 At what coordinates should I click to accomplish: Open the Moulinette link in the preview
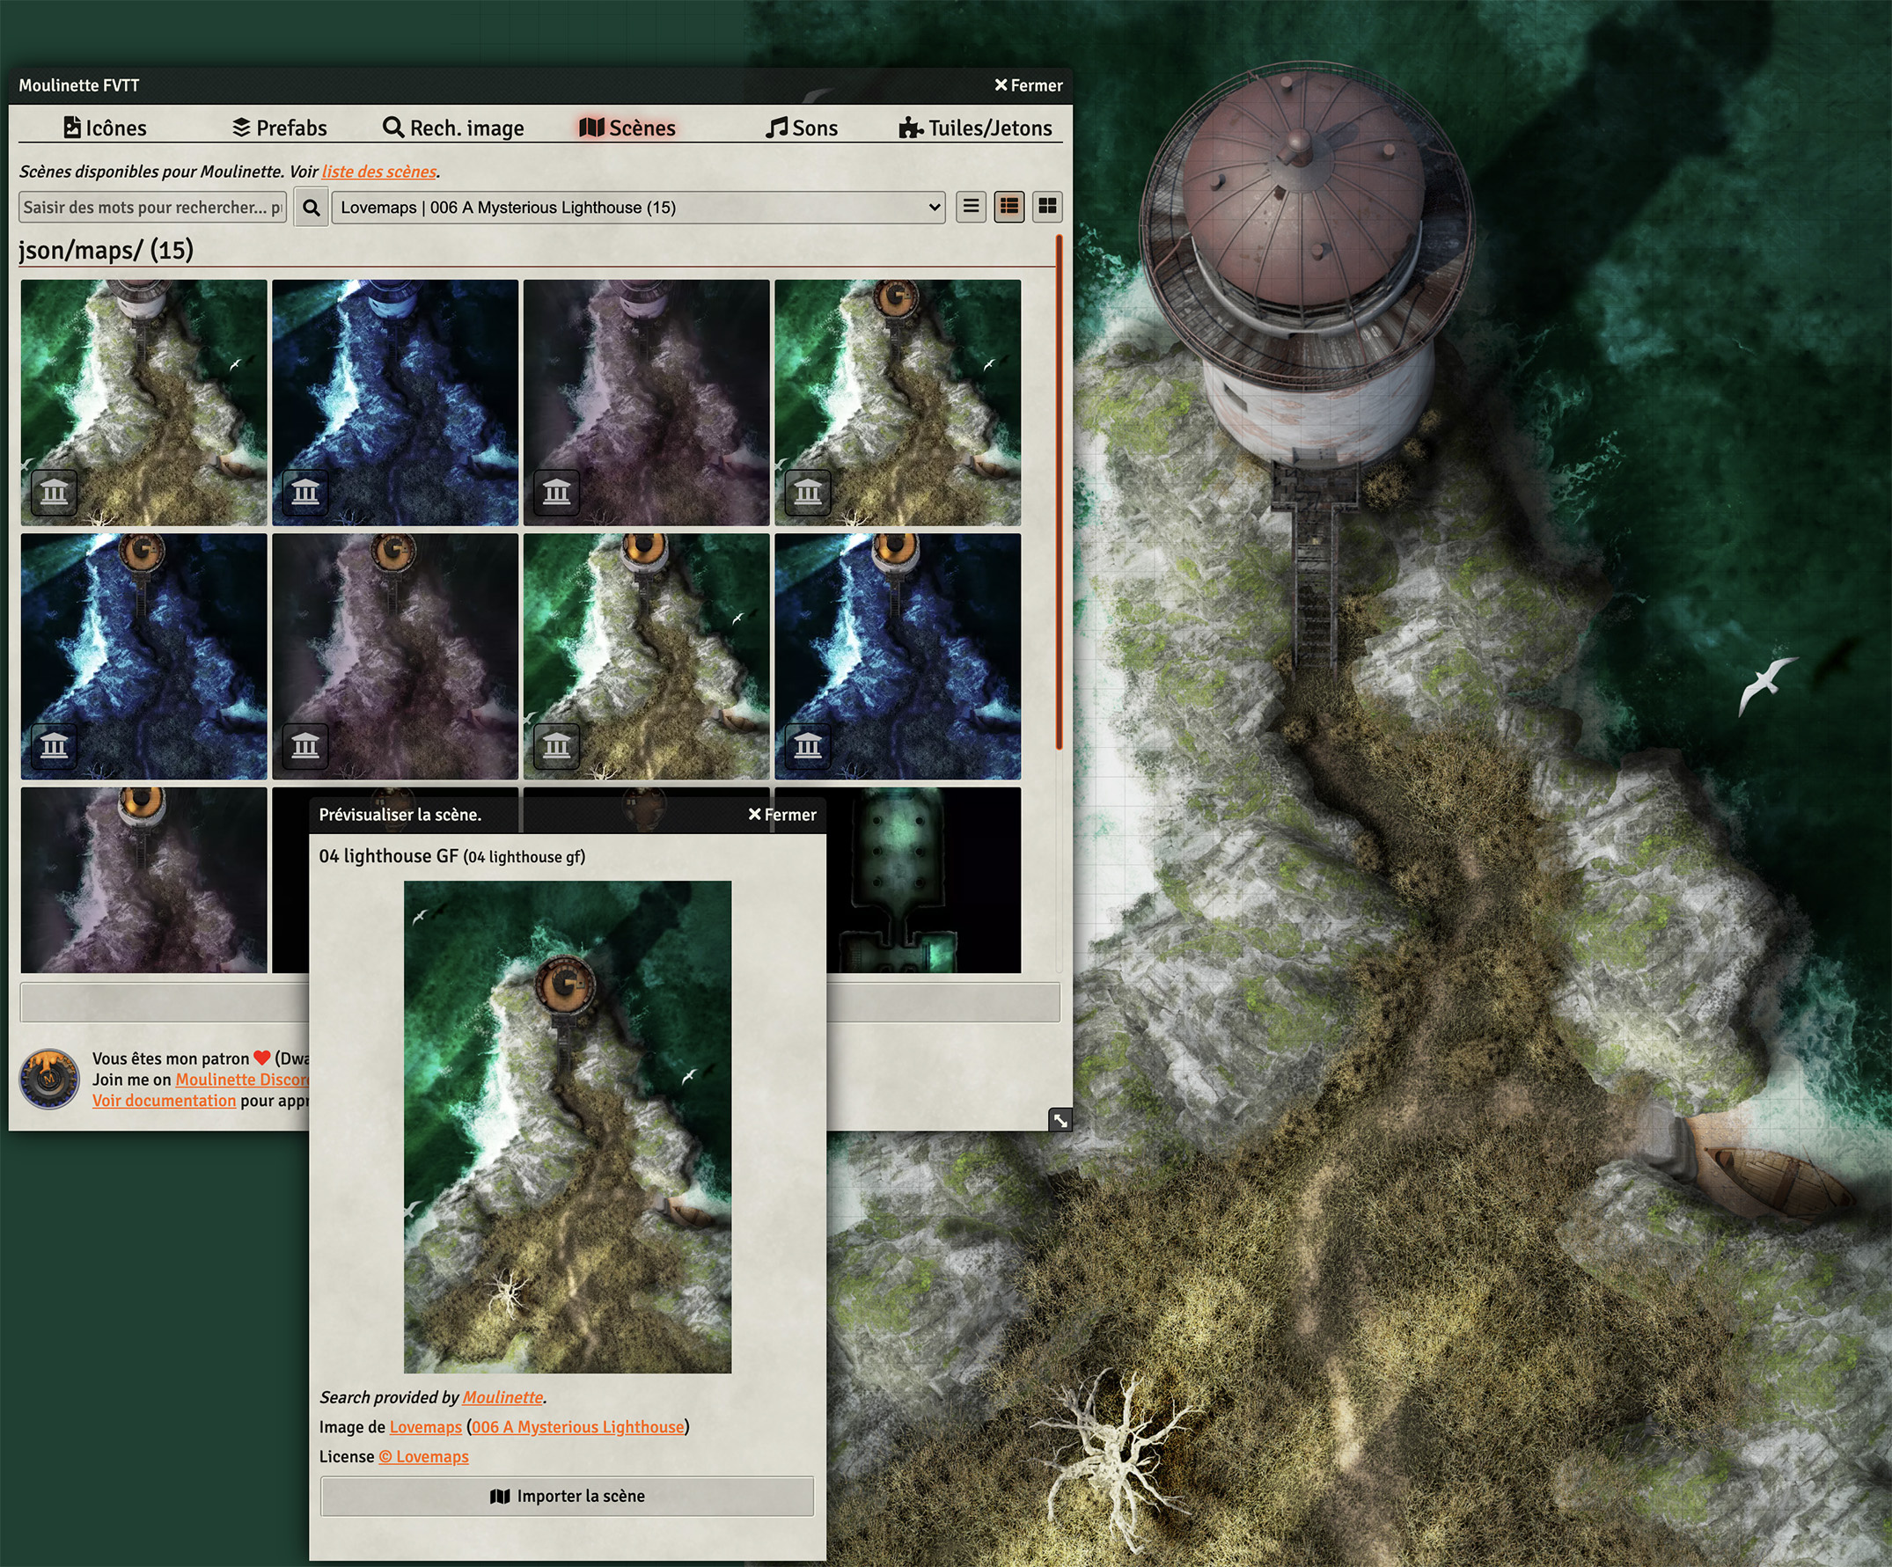[502, 1397]
